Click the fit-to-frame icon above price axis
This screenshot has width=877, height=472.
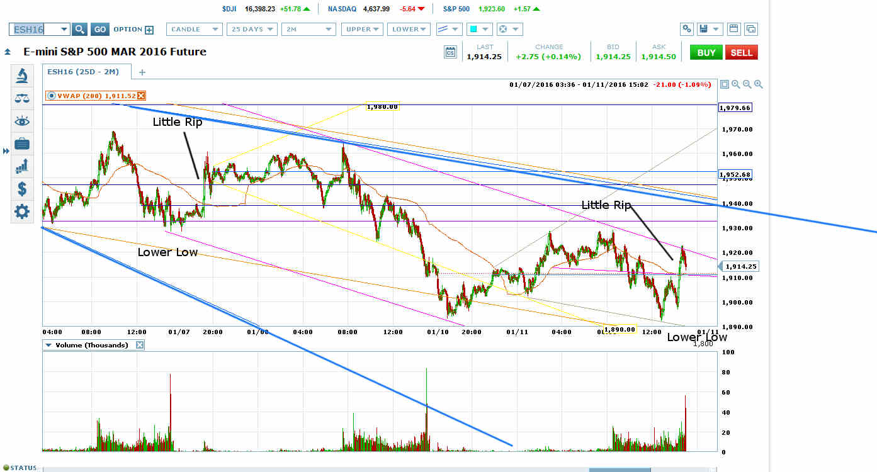click(x=725, y=84)
